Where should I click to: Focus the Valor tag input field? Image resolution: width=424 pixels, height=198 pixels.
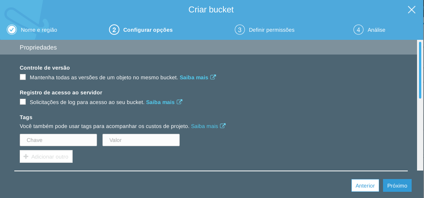pyautogui.click(x=141, y=140)
